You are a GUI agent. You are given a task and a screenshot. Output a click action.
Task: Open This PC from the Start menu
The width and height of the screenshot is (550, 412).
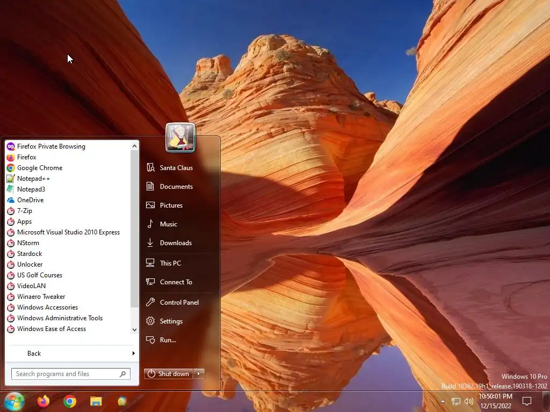[x=179, y=263]
